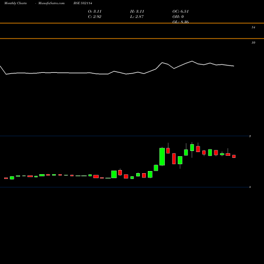Select the high value H: 3.11
This screenshot has width=264, height=264.
click(137, 12)
